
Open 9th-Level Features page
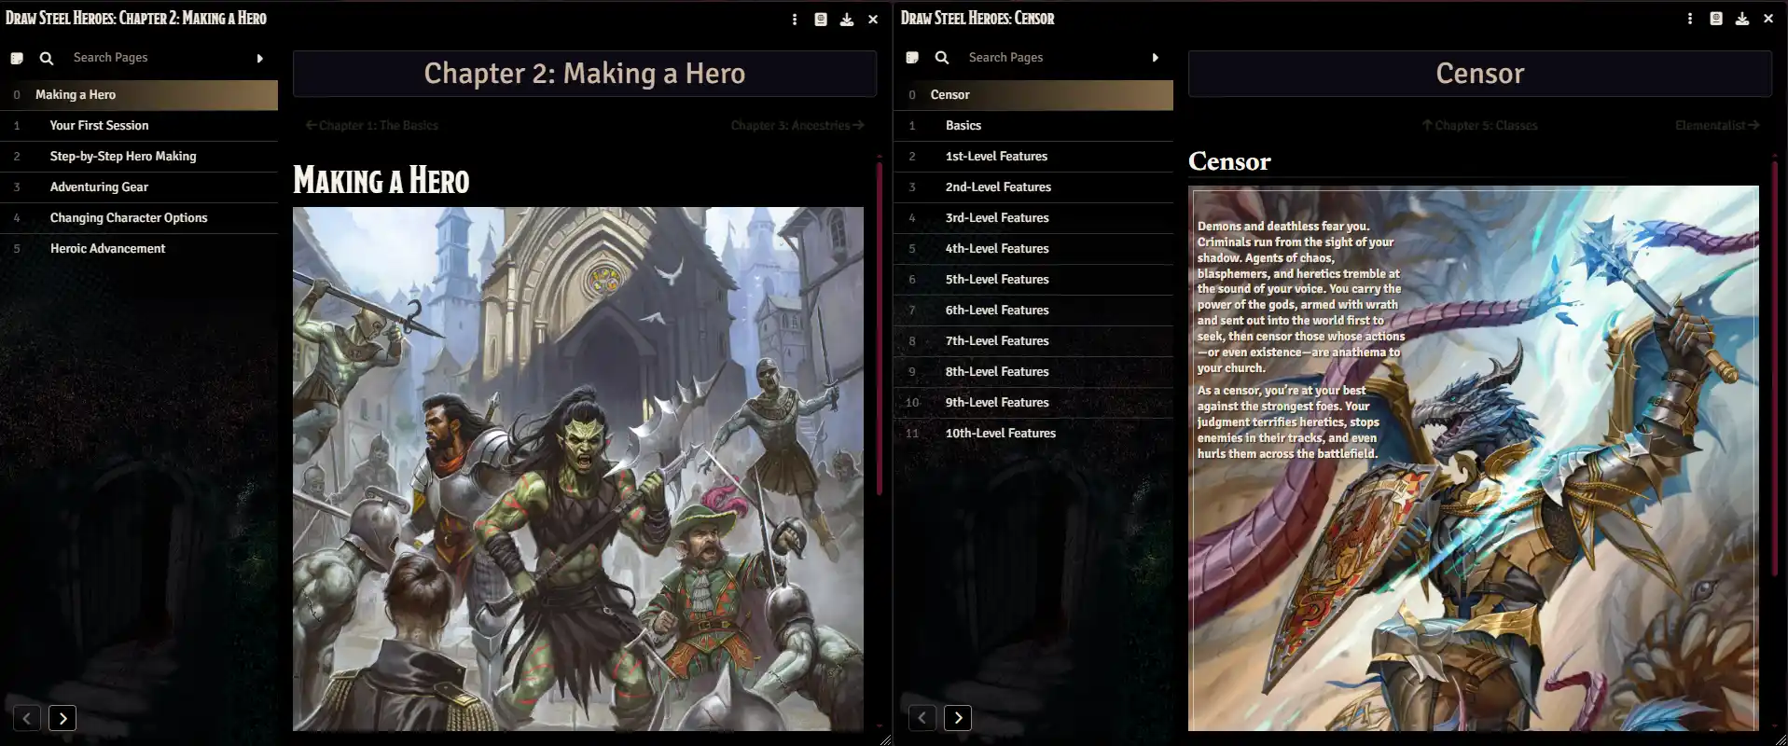1033,403
